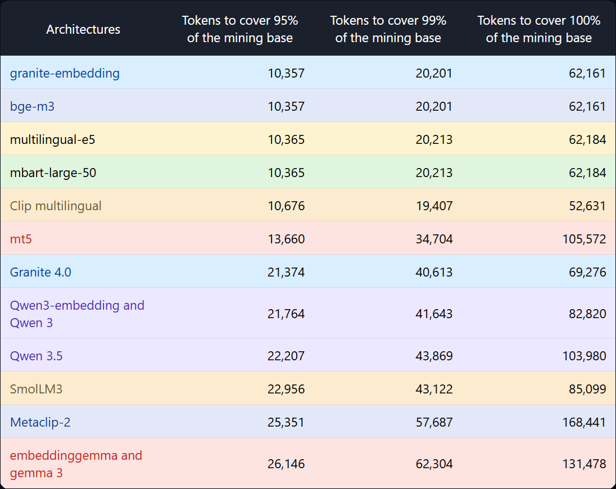
Task: Click the embeddinggemma and gemma 3 link
Action: tap(76, 464)
